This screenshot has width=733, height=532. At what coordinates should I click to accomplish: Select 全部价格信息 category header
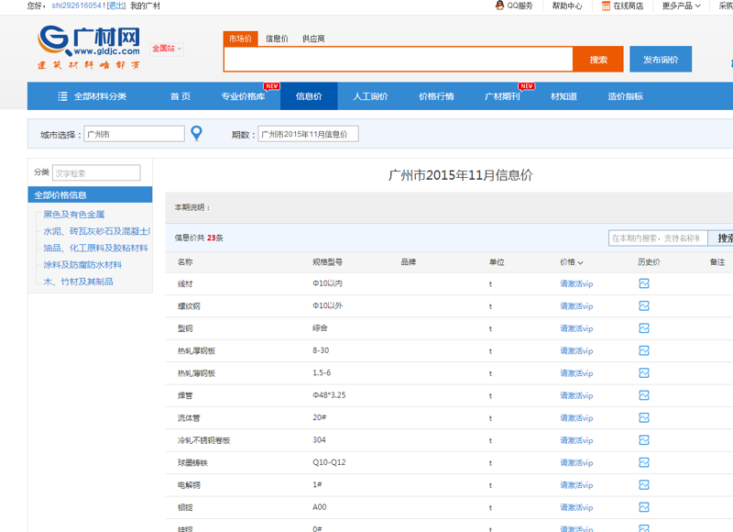90,195
